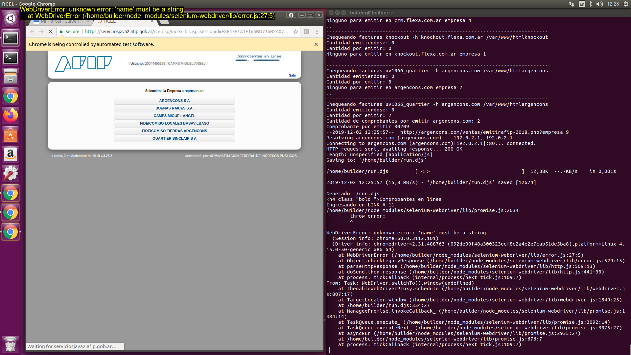
Task: Open Chrome's three-dot menu
Action: point(317,32)
